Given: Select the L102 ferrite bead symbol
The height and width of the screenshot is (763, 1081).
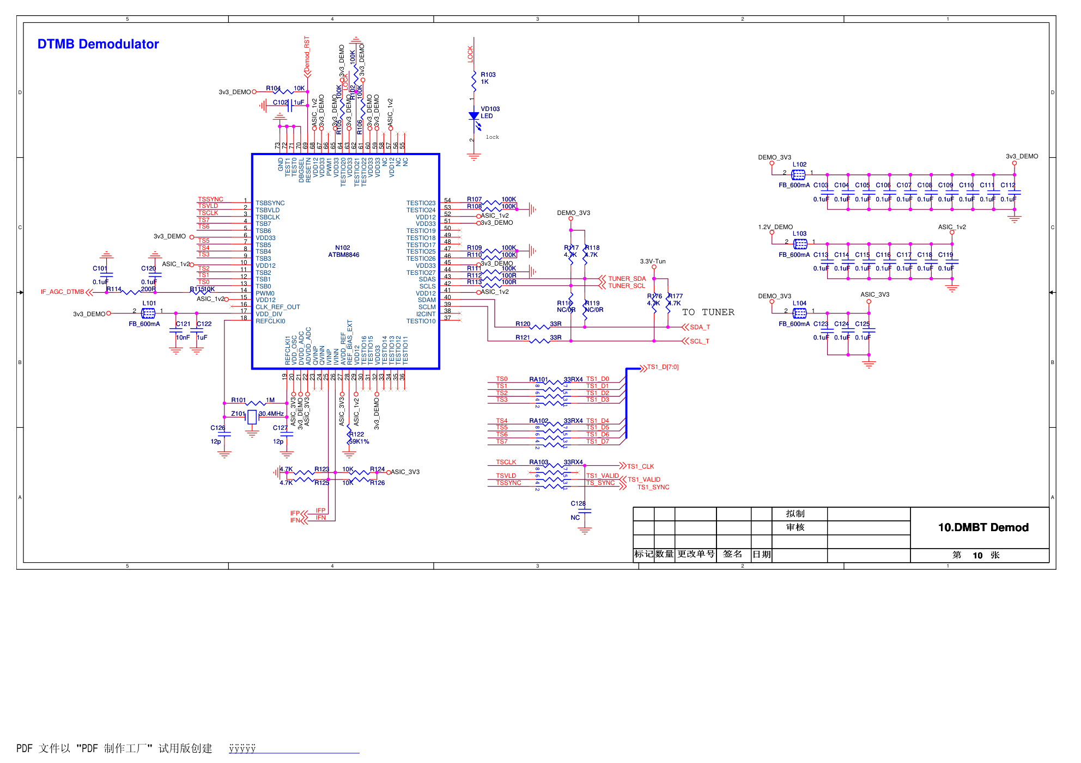Looking at the screenshot, I should 798,175.
